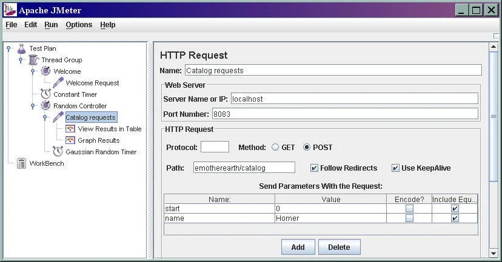The width and height of the screenshot is (502, 262).
Task: Collapse the Thread Group tree node
Action: click(21, 60)
